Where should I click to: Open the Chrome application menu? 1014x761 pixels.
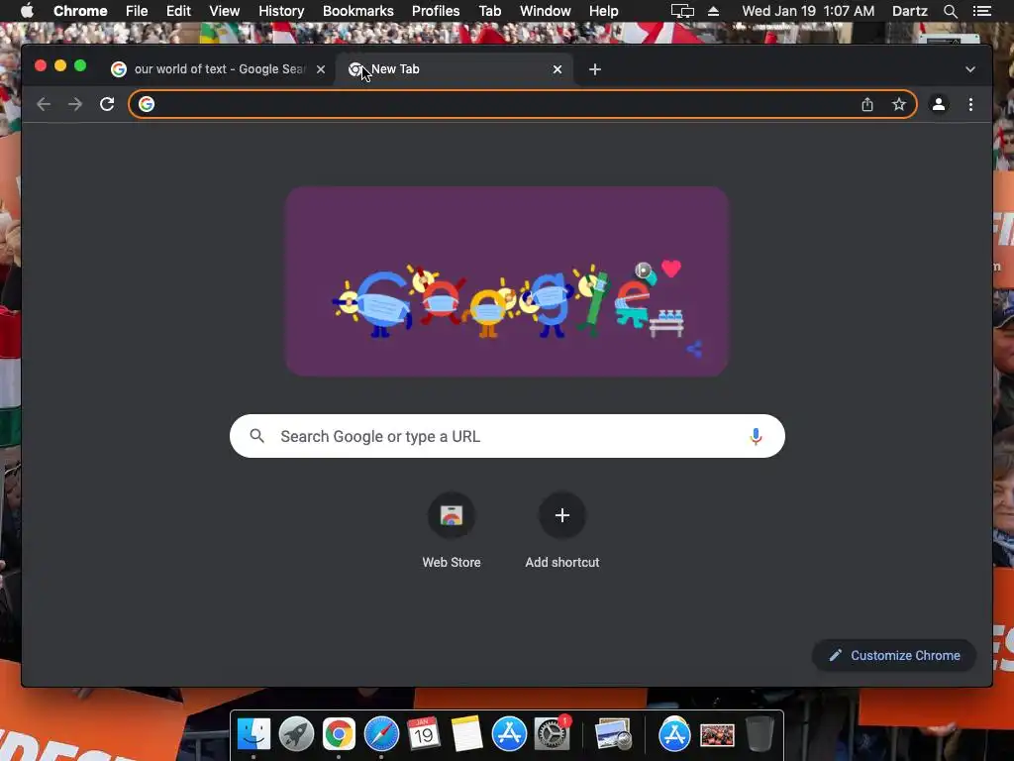80,11
